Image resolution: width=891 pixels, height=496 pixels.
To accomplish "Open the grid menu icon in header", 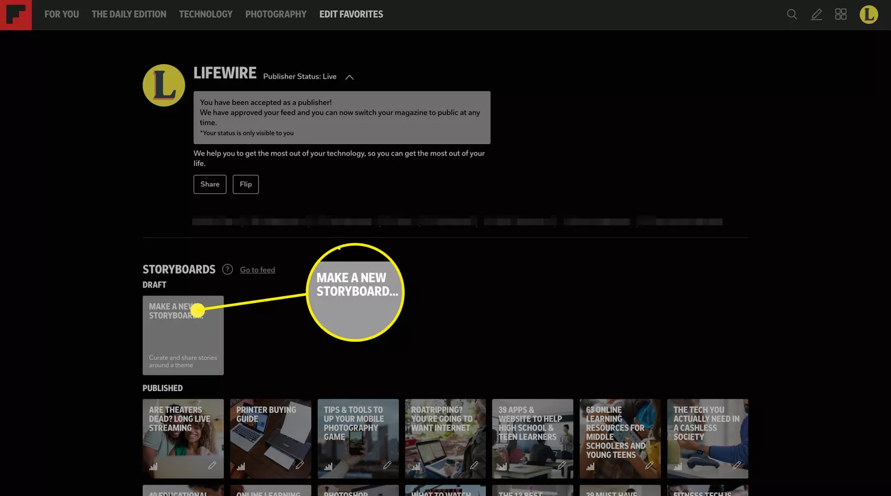I will [841, 14].
